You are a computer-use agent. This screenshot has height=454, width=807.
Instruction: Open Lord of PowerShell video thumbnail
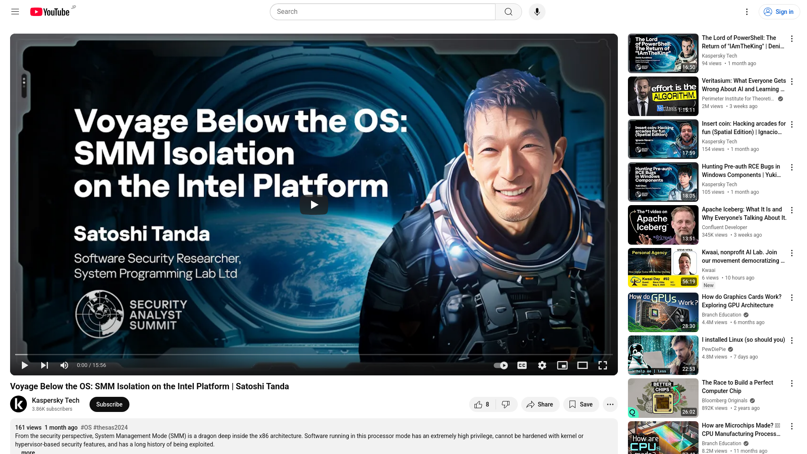pyautogui.click(x=663, y=53)
